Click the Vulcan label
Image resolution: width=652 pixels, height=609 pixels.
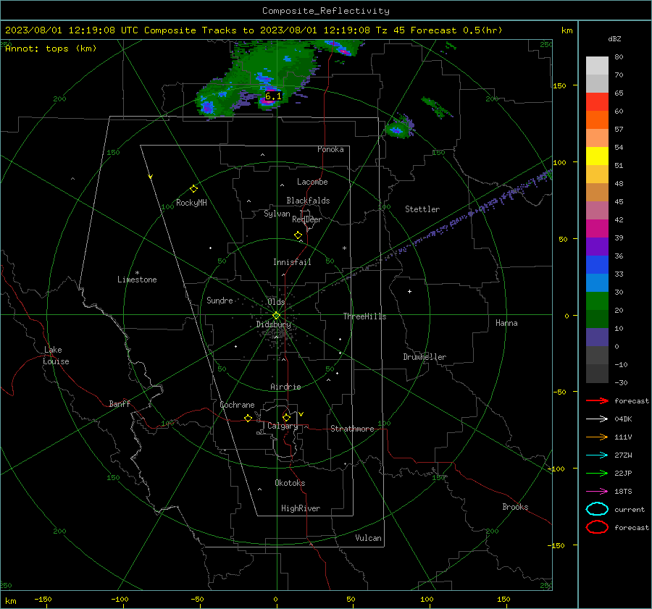point(369,538)
